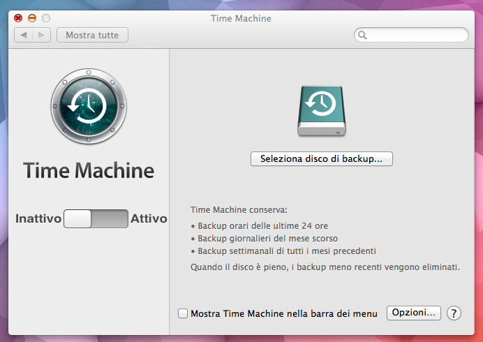Click the large Time Machine clock icon

coord(89,106)
